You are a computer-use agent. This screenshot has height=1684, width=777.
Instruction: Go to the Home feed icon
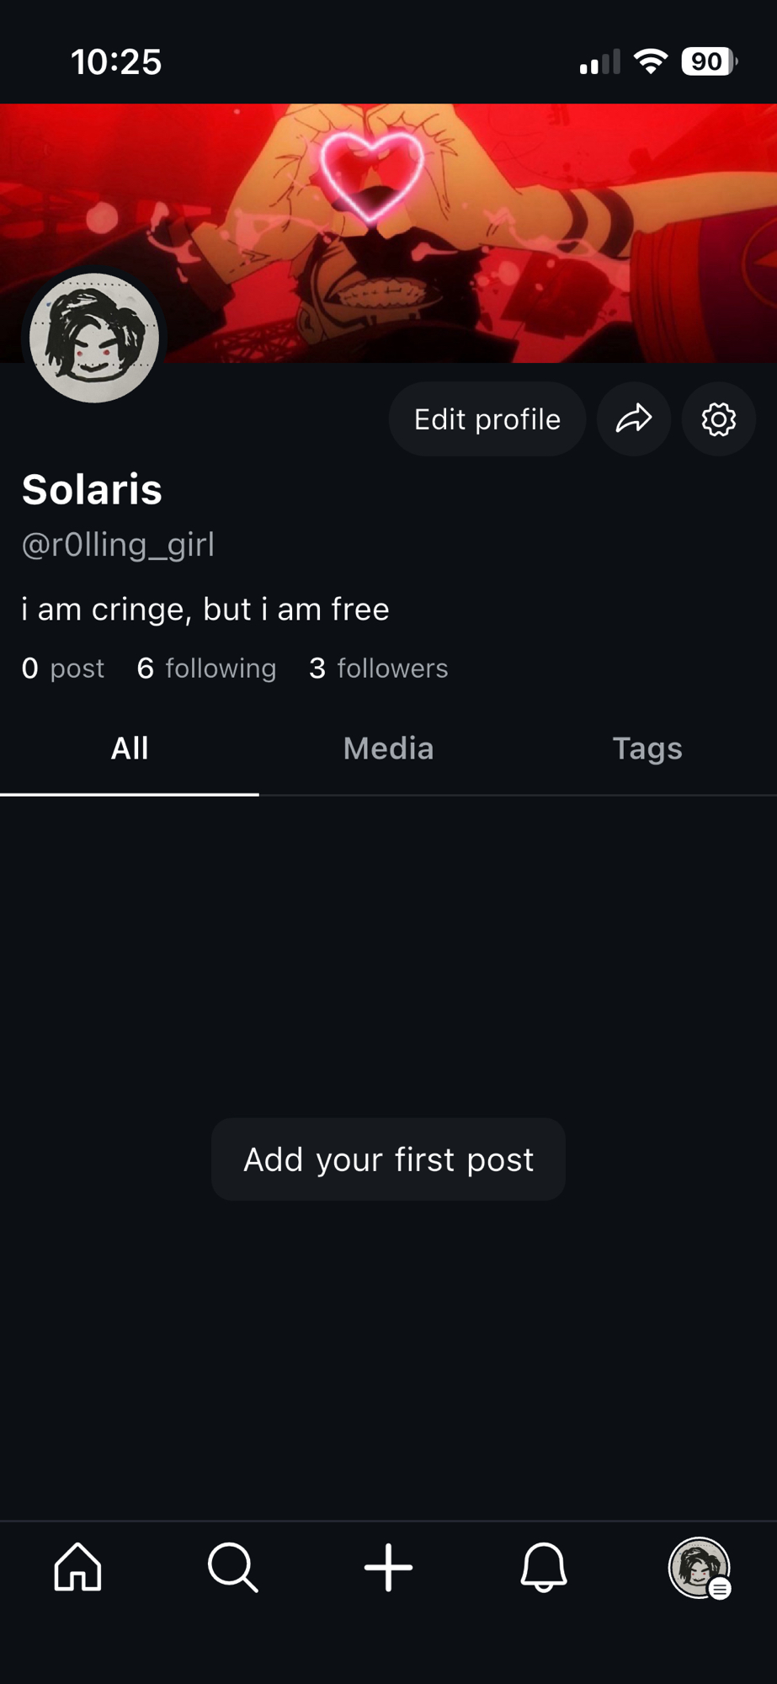tap(77, 1567)
